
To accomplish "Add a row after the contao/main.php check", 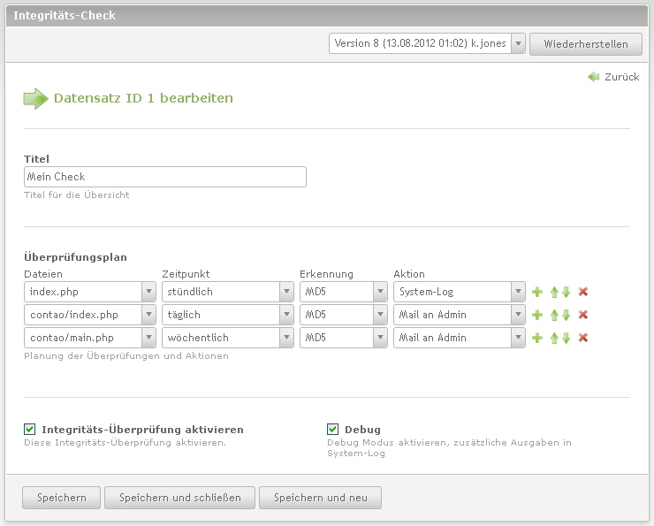I will coord(536,338).
